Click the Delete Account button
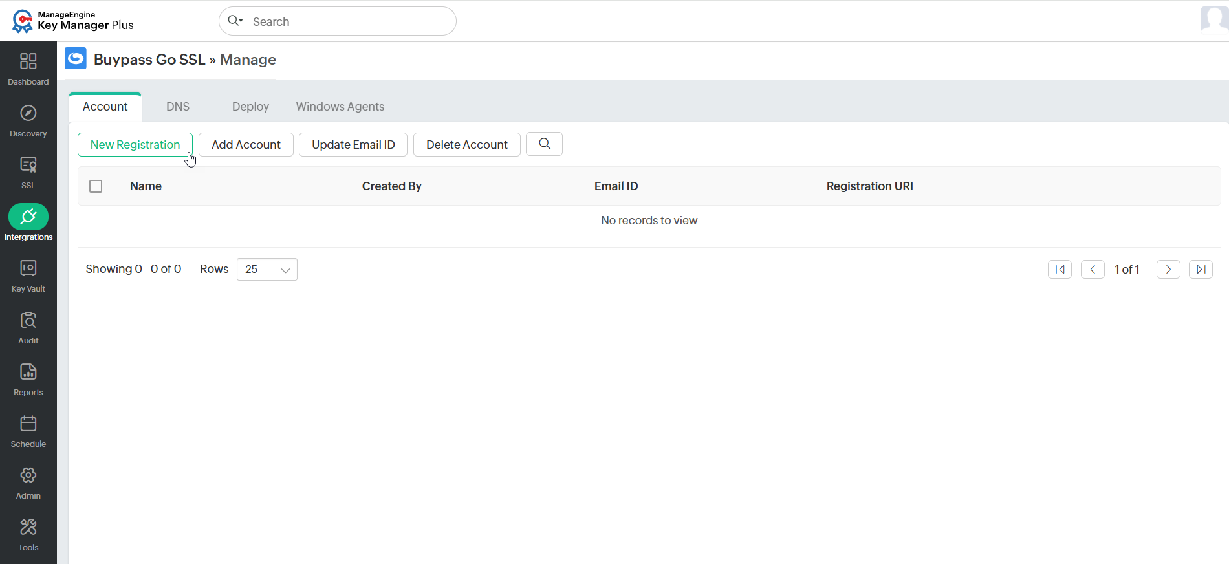Image resolution: width=1229 pixels, height=564 pixels. (467, 145)
